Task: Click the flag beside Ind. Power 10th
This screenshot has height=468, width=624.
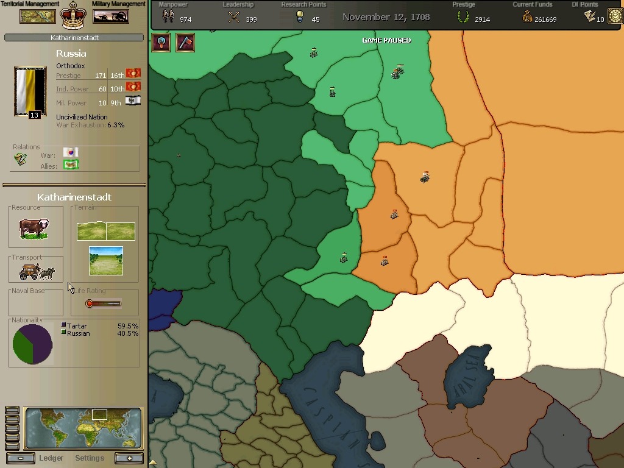Action: point(133,87)
